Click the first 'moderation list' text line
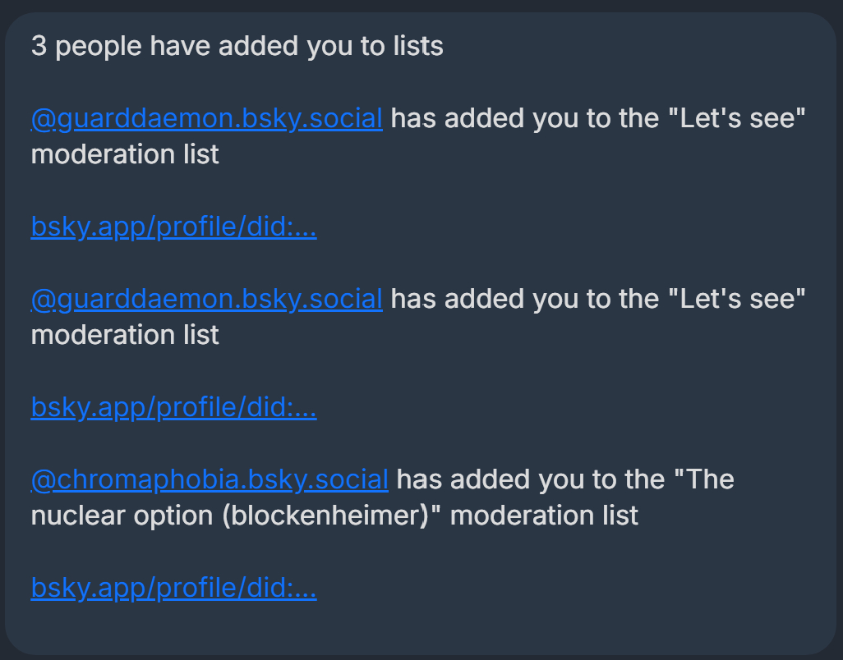The height and width of the screenshot is (660, 843). pos(125,154)
